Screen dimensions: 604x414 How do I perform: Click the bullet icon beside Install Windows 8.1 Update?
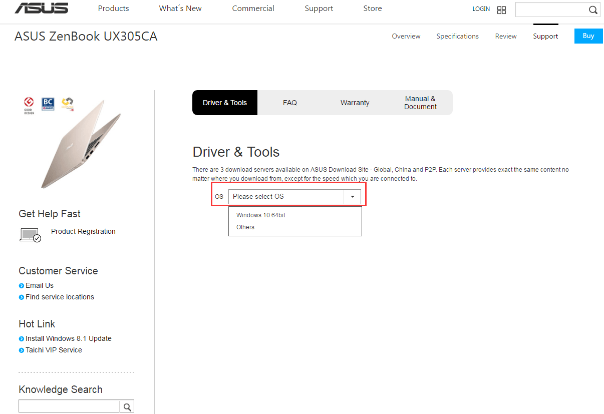pyautogui.click(x=22, y=339)
